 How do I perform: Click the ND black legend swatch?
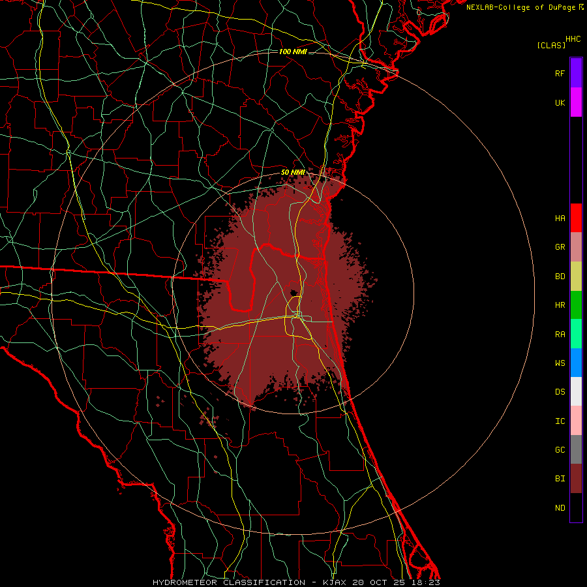pos(576,507)
